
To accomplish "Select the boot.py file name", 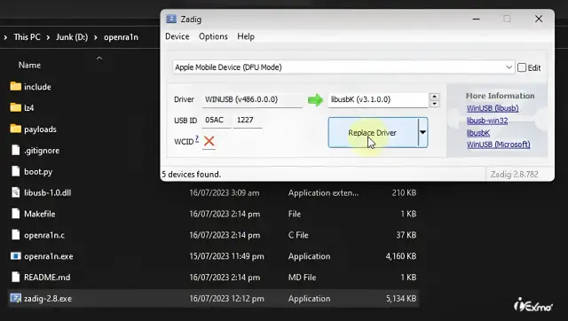I will (x=38, y=171).
